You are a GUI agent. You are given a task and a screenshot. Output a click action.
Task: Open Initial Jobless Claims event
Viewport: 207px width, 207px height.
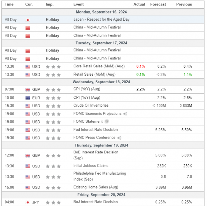click(91, 166)
